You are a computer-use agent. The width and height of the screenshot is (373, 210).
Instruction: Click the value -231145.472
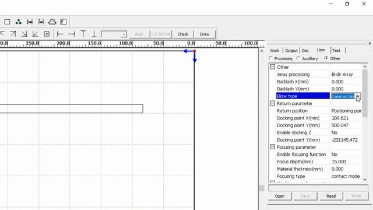click(344, 140)
